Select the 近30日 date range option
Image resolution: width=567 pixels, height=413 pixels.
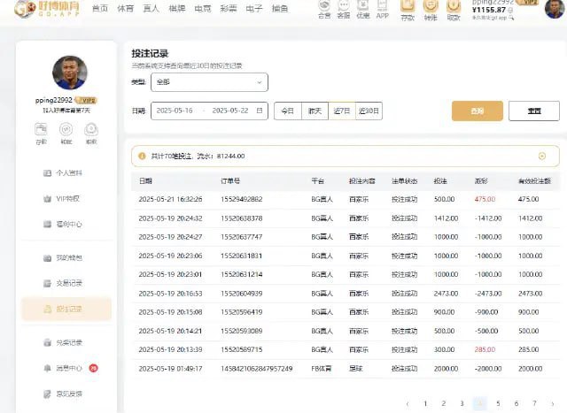point(369,111)
